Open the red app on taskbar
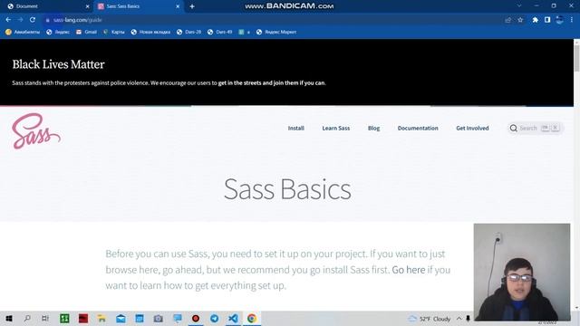Image resolution: width=580 pixels, height=326 pixels. (x=83, y=318)
